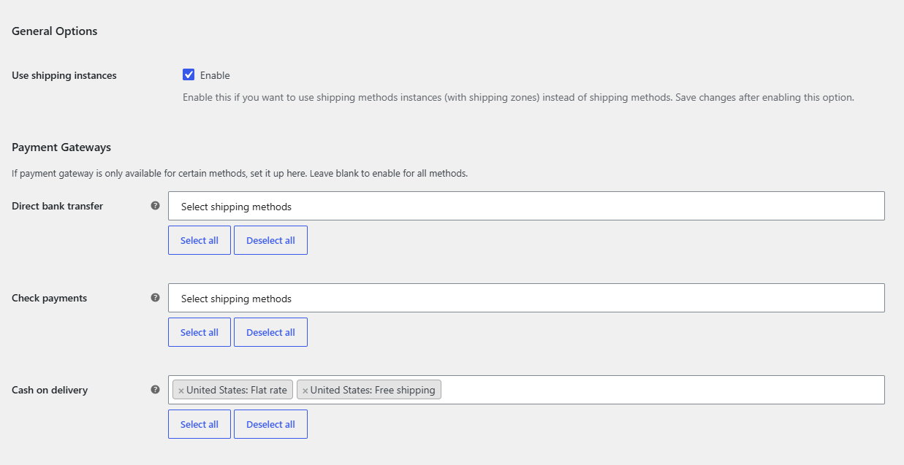The height and width of the screenshot is (465, 904).
Task: Open help tooltip for Direct bank transfer
Action: 155,206
